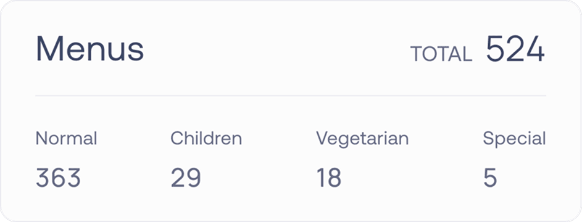Click blank area between 29 and 18
Image resolution: width=582 pixels, height=222 pixels.
259,178
